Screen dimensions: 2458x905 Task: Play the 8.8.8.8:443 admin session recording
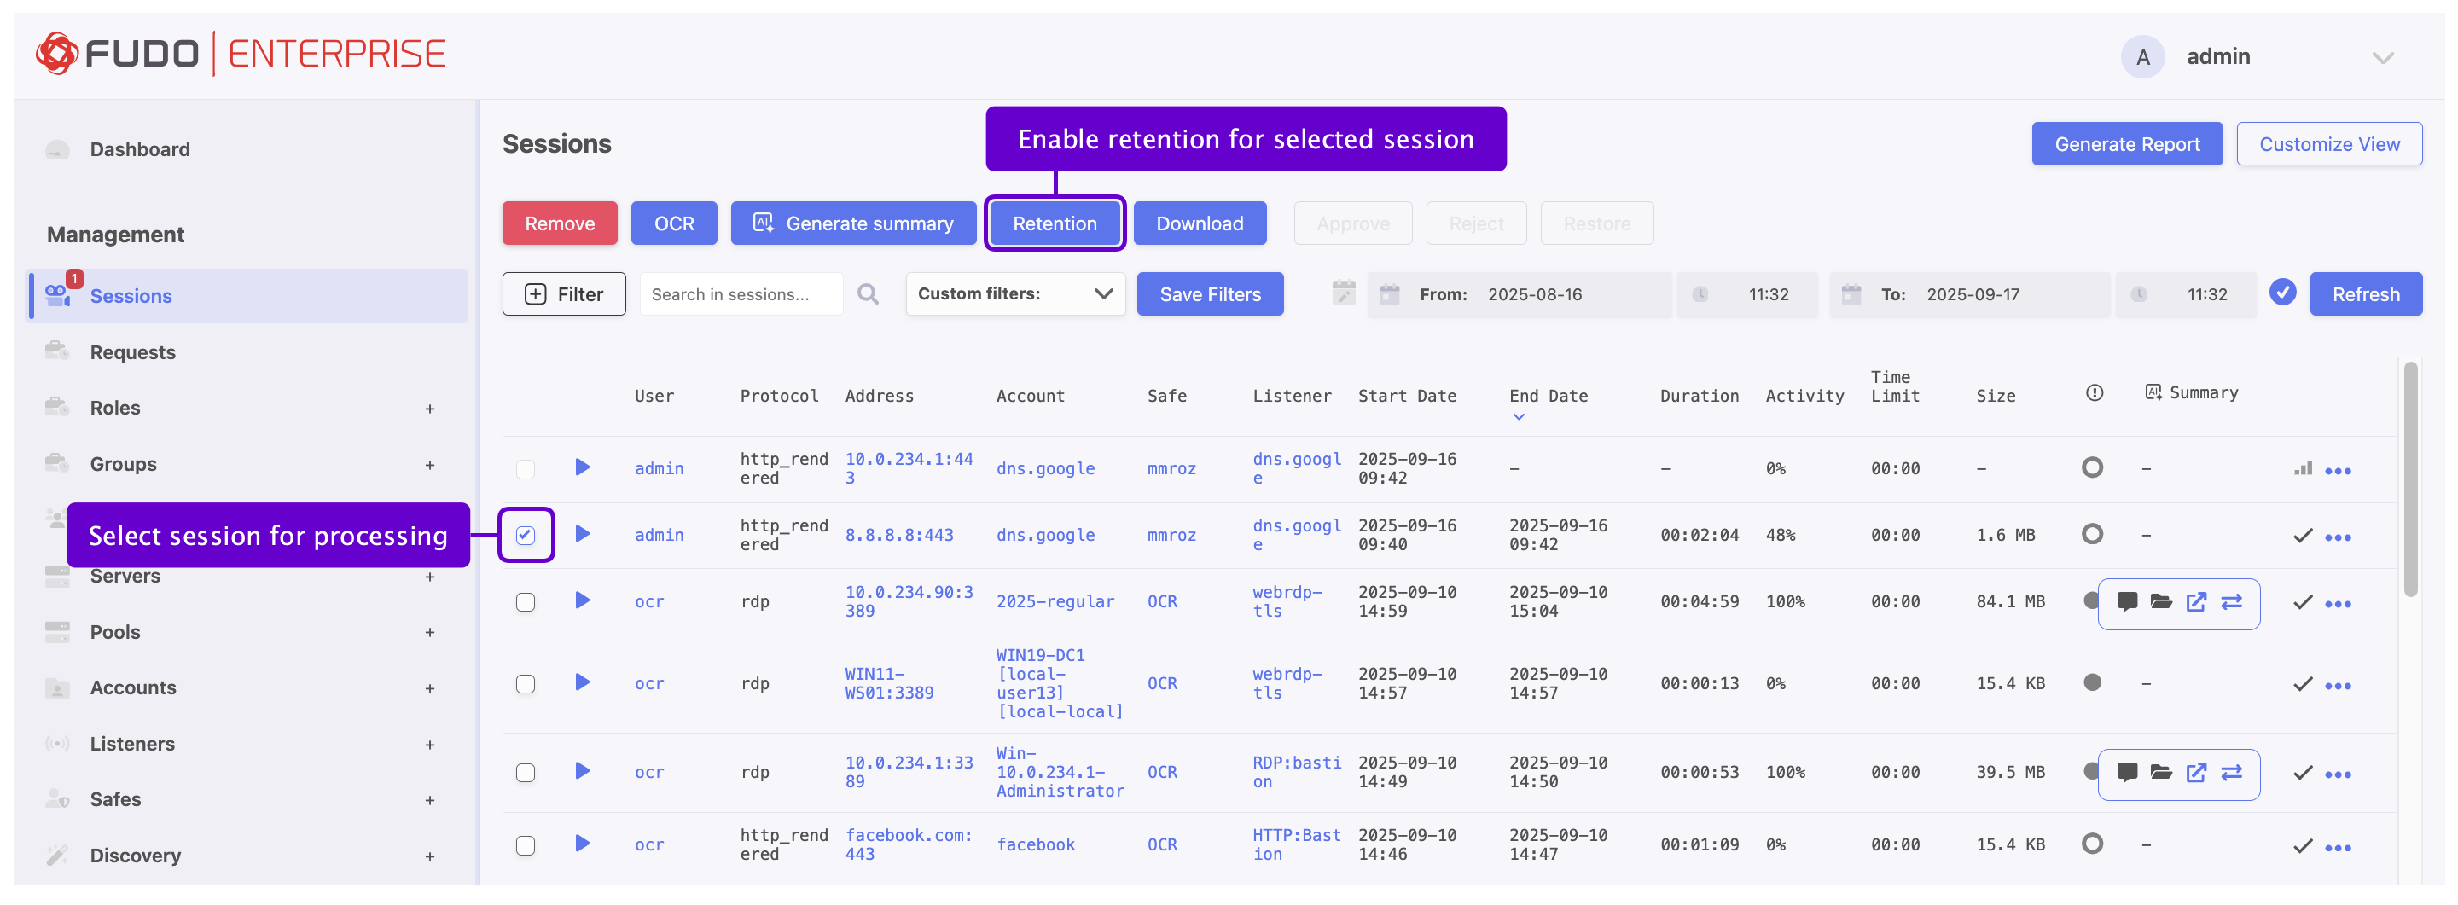582,534
